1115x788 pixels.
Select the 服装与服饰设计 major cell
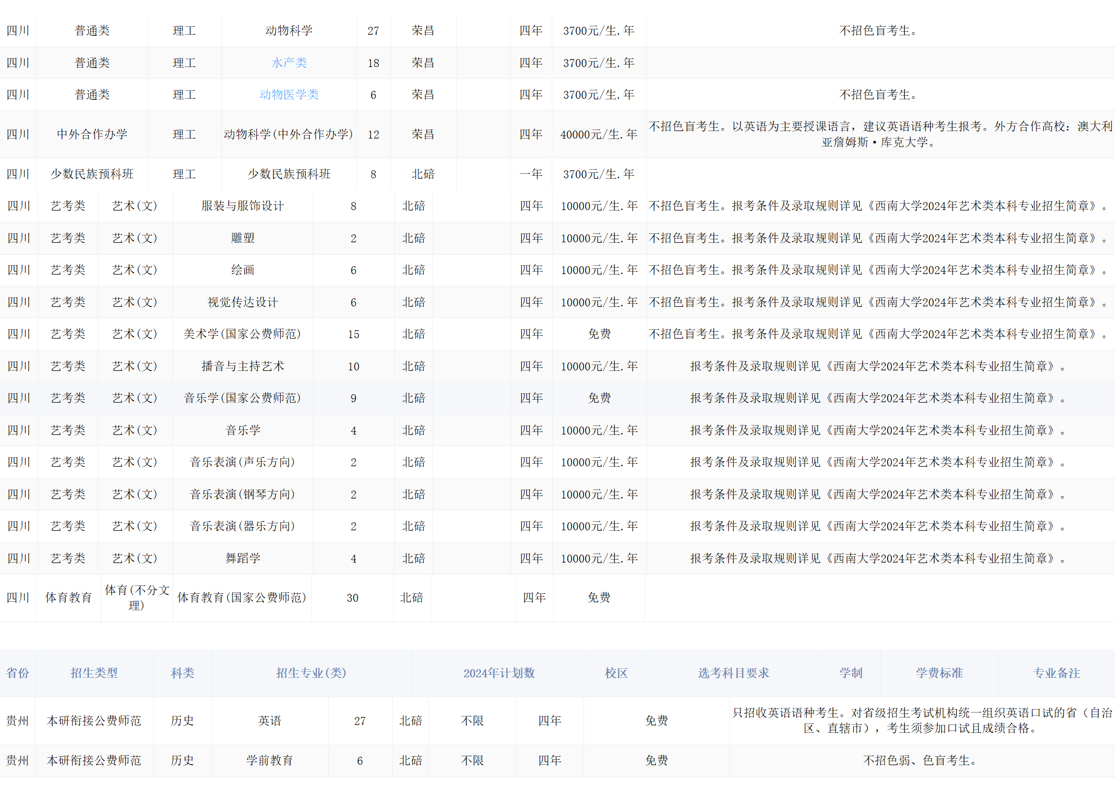click(242, 206)
